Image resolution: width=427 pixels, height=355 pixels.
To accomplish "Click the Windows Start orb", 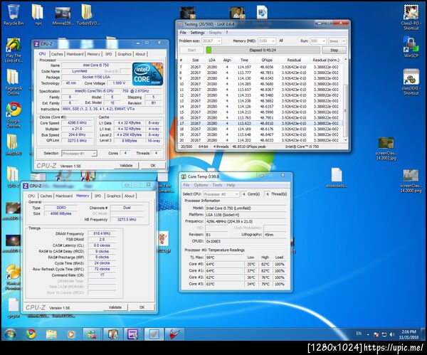I will (10, 334).
